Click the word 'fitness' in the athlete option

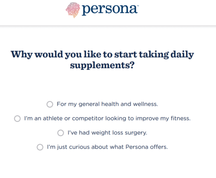180,118
